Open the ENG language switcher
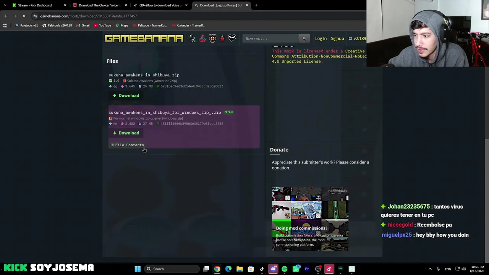Image resolution: width=489 pixels, height=275 pixels. 448,269
